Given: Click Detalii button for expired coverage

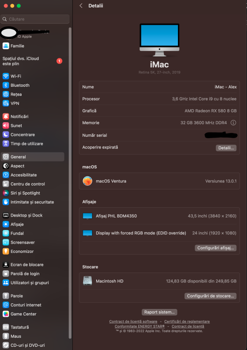Looking at the screenshot, I should click(x=226, y=148).
